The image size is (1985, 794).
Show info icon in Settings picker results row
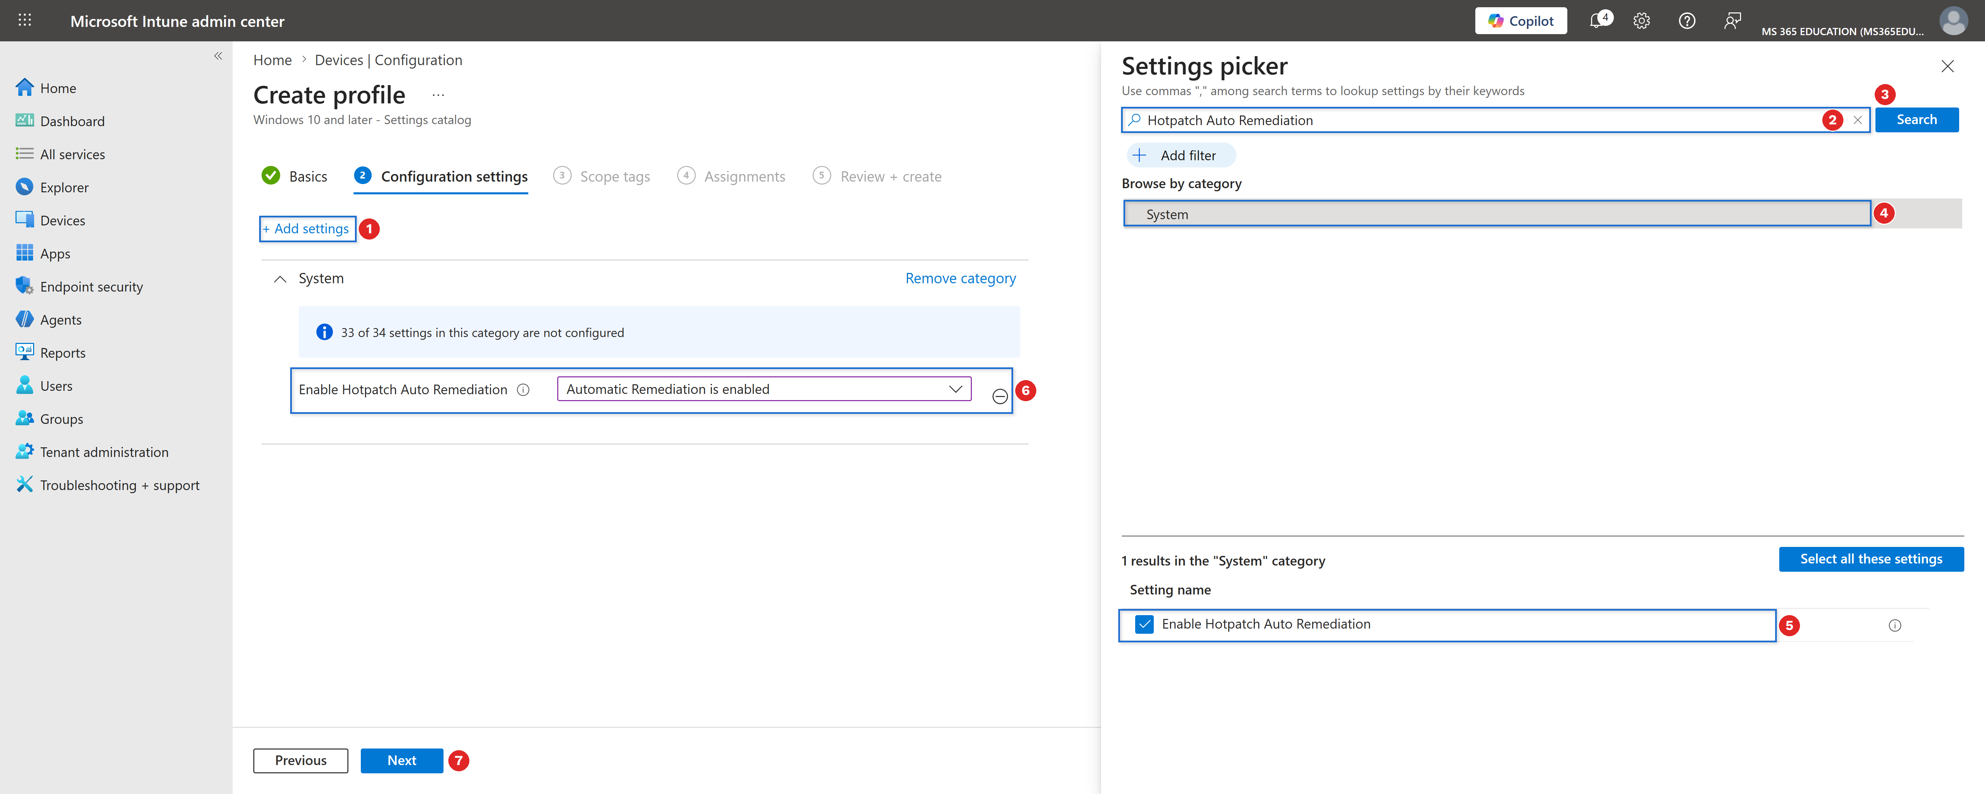pos(1895,626)
